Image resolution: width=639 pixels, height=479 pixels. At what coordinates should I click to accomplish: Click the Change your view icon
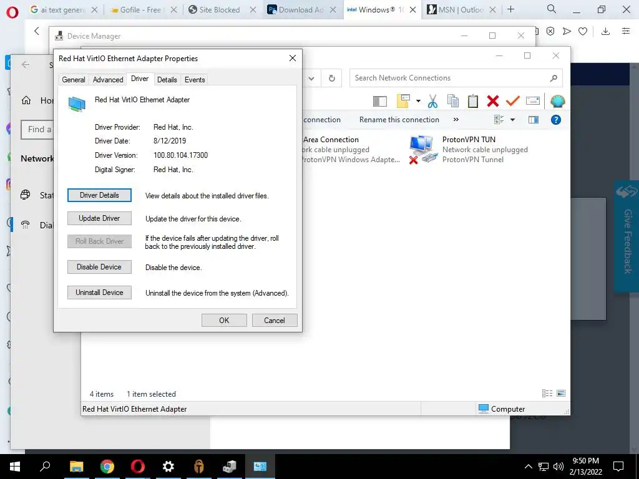[x=499, y=119]
